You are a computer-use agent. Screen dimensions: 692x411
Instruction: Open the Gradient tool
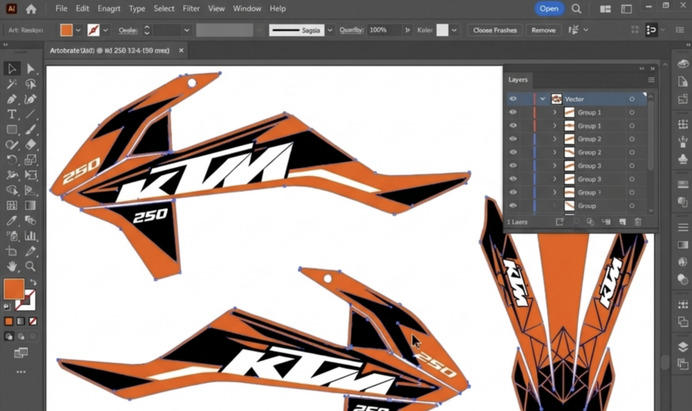[31, 204]
